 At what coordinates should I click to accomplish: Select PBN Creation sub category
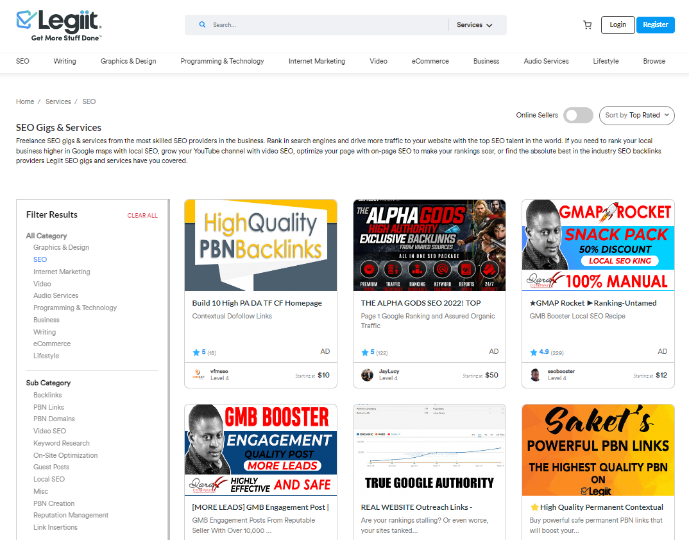[x=54, y=503]
